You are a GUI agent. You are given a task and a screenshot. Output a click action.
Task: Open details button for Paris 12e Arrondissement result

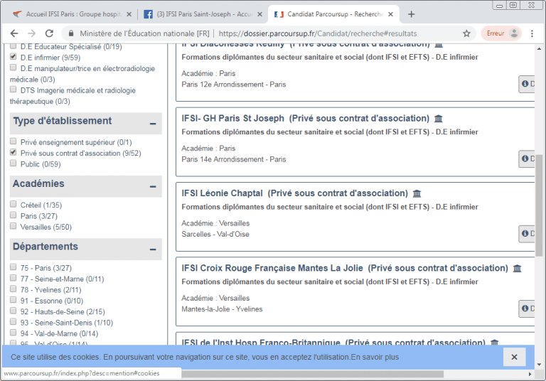(527, 84)
